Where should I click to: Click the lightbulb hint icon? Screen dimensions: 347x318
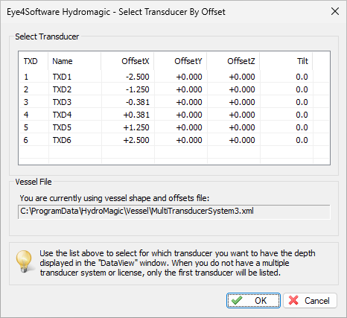click(24, 261)
